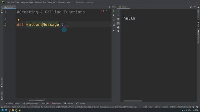Open the Code menu
Screen dimensions: 200x112
31,2
